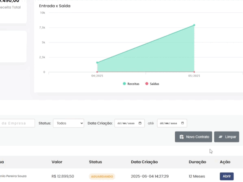
Task: Click the Novo Contrato button
Action: 193,137
